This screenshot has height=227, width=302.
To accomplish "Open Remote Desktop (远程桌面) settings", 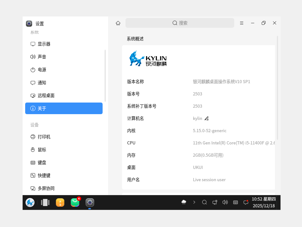I will click(x=64, y=95).
